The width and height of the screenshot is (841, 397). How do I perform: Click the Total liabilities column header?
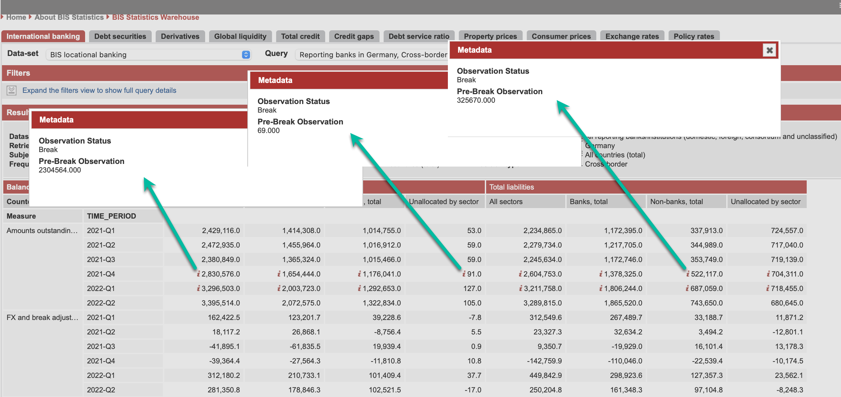point(511,187)
